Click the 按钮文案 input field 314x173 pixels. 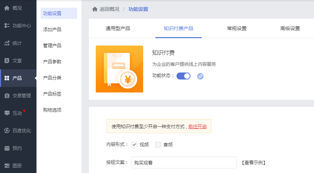pyautogui.click(x=184, y=162)
